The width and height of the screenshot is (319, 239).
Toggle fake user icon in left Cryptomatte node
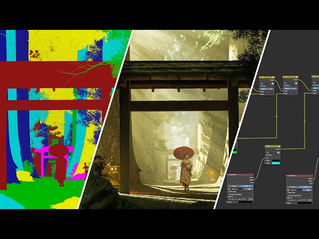(244, 189)
